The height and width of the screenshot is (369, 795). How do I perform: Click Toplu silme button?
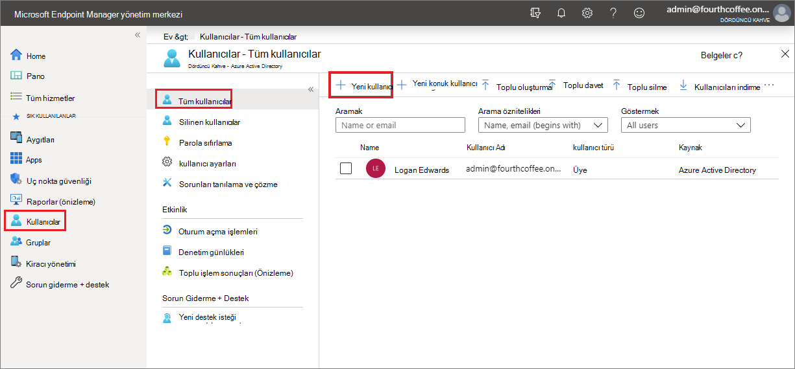pyautogui.click(x=640, y=86)
